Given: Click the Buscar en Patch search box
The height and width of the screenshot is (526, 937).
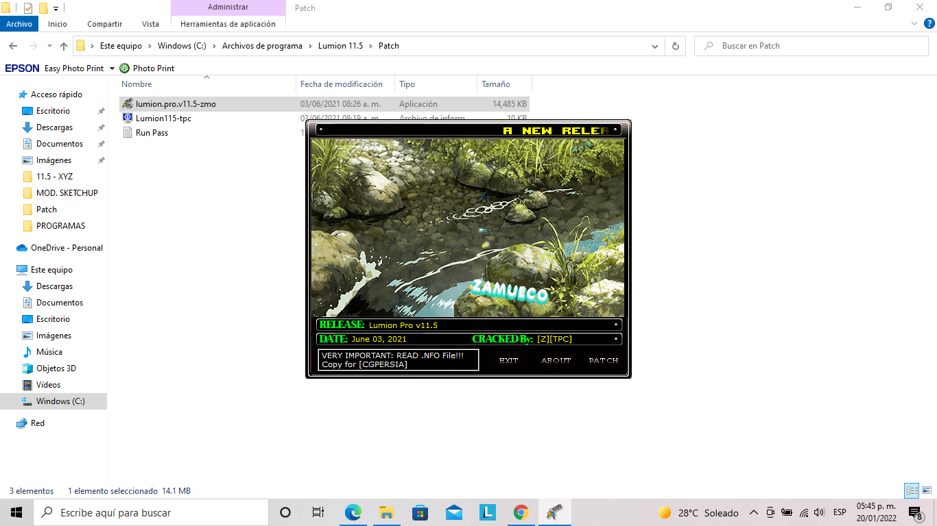Looking at the screenshot, I should click(811, 46).
